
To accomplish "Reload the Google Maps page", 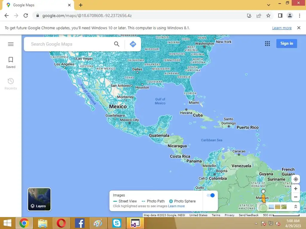I will (26, 16).
